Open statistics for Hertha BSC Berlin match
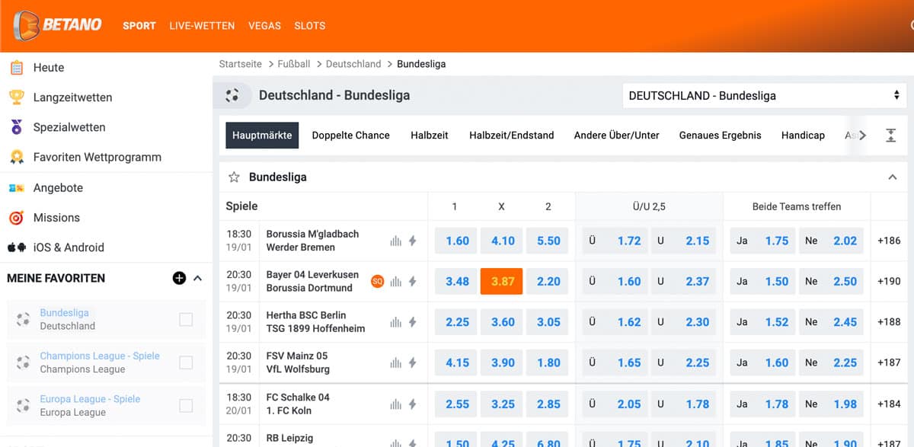 coord(395,322)
